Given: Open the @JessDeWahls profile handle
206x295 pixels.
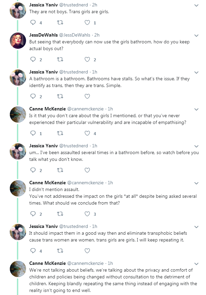Looking at the screenshot, I should (x=75, y=35).
